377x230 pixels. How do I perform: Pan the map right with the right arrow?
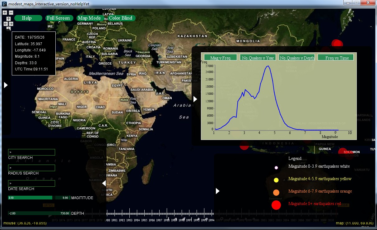[x=11, y=24]
